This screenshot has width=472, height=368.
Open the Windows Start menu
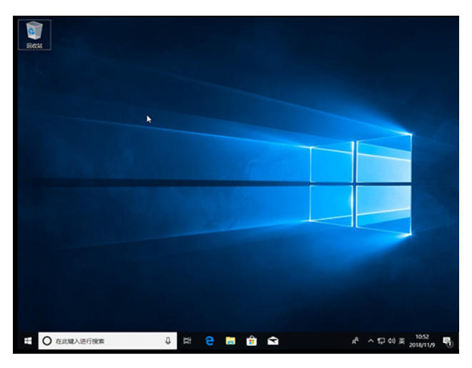point(27,341)
